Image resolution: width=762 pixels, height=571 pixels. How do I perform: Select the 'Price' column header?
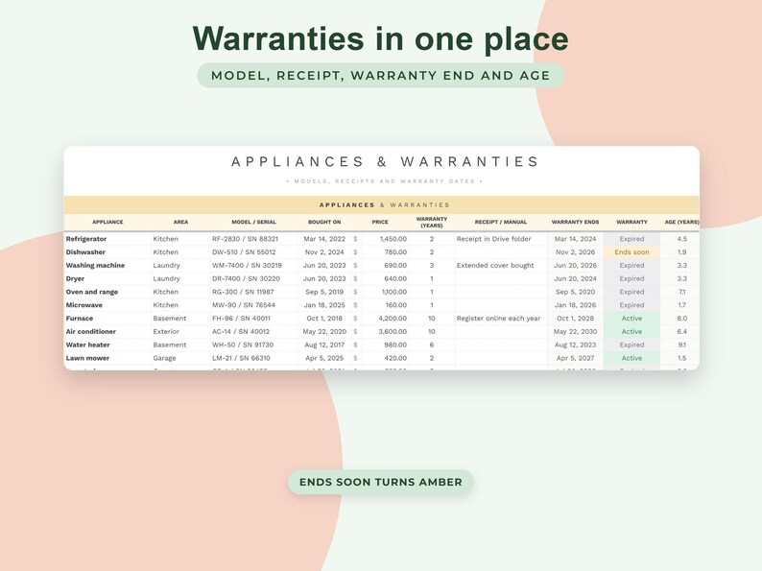point(380,222)
